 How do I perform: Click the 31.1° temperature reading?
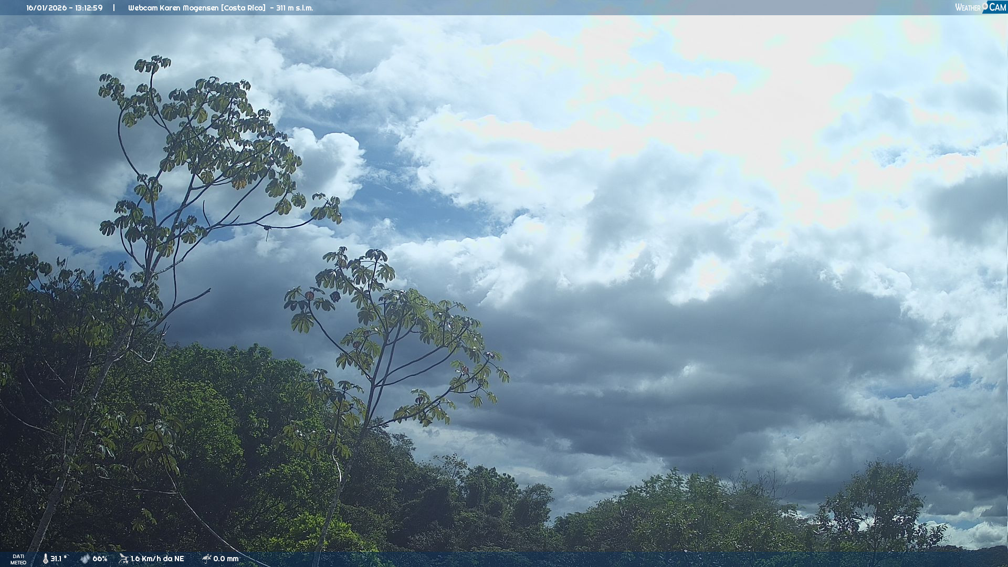(58, 559)
